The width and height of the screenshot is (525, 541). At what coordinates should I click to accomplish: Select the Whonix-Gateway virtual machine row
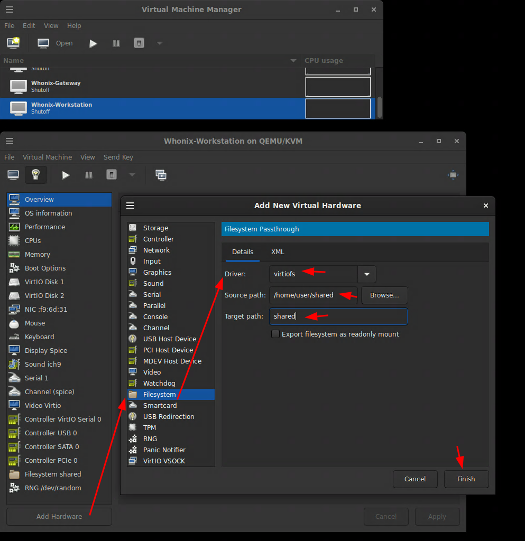pos(188,87)
